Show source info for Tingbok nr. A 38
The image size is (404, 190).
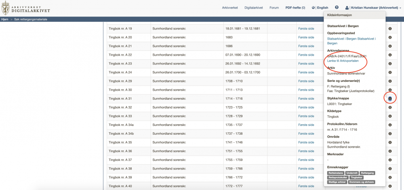[390, 168]
